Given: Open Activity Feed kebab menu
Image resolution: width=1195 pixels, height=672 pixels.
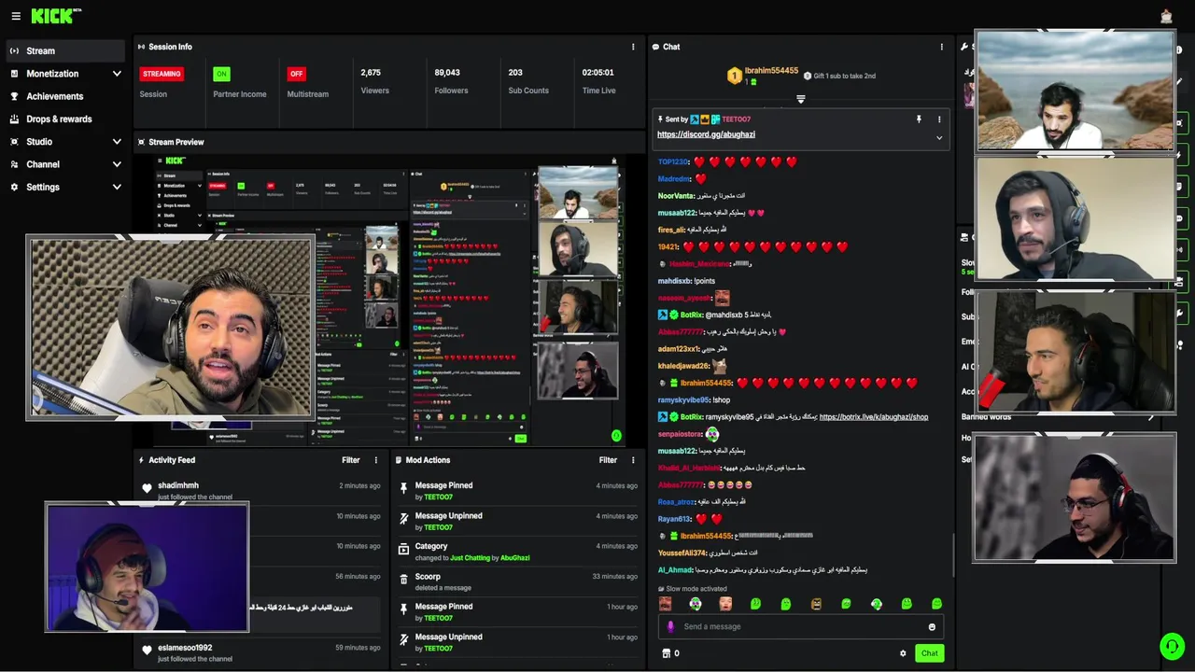Looking at the screenshot, I should tap(376, 460).
